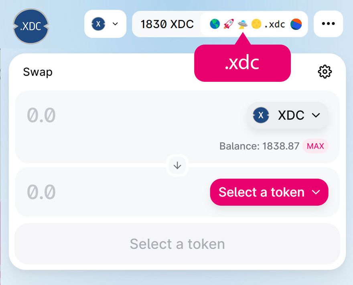The height and width of the screenshot is (285, 353).
Task: Open the three-dots more menu
Action: pyautogui.click(x=328, y=24)
